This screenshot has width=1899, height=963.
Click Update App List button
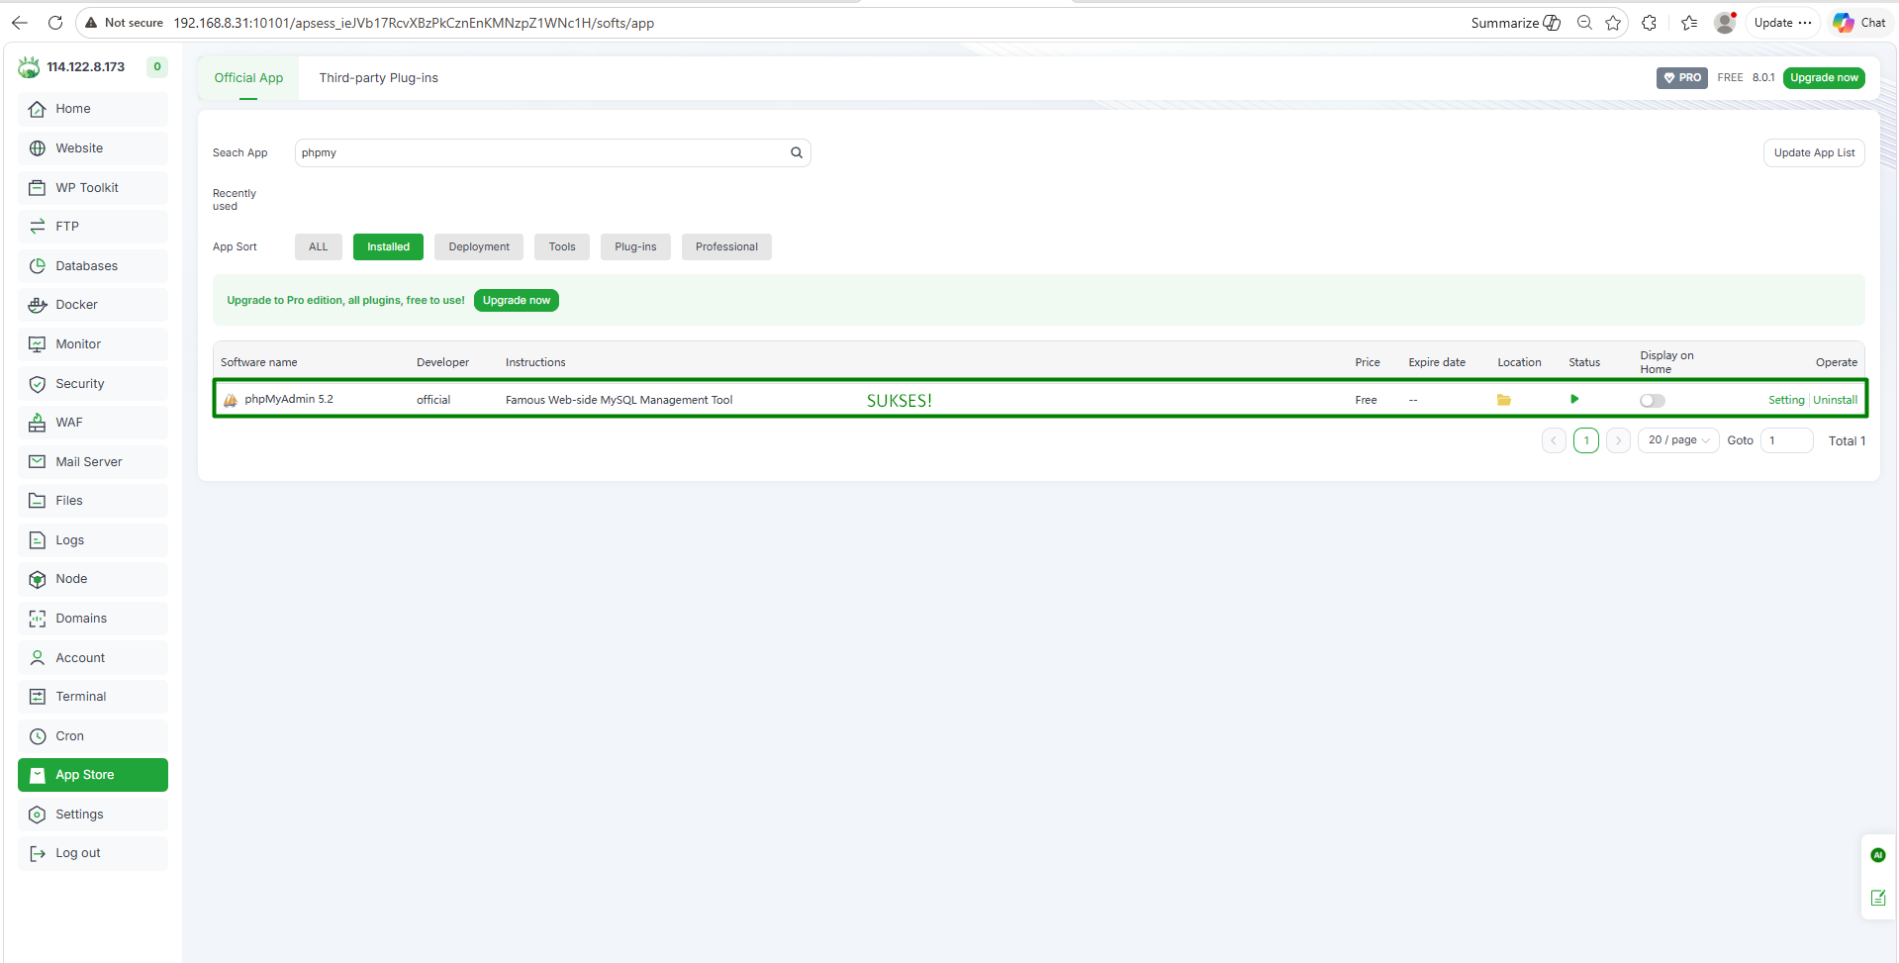pos(1813,152)
